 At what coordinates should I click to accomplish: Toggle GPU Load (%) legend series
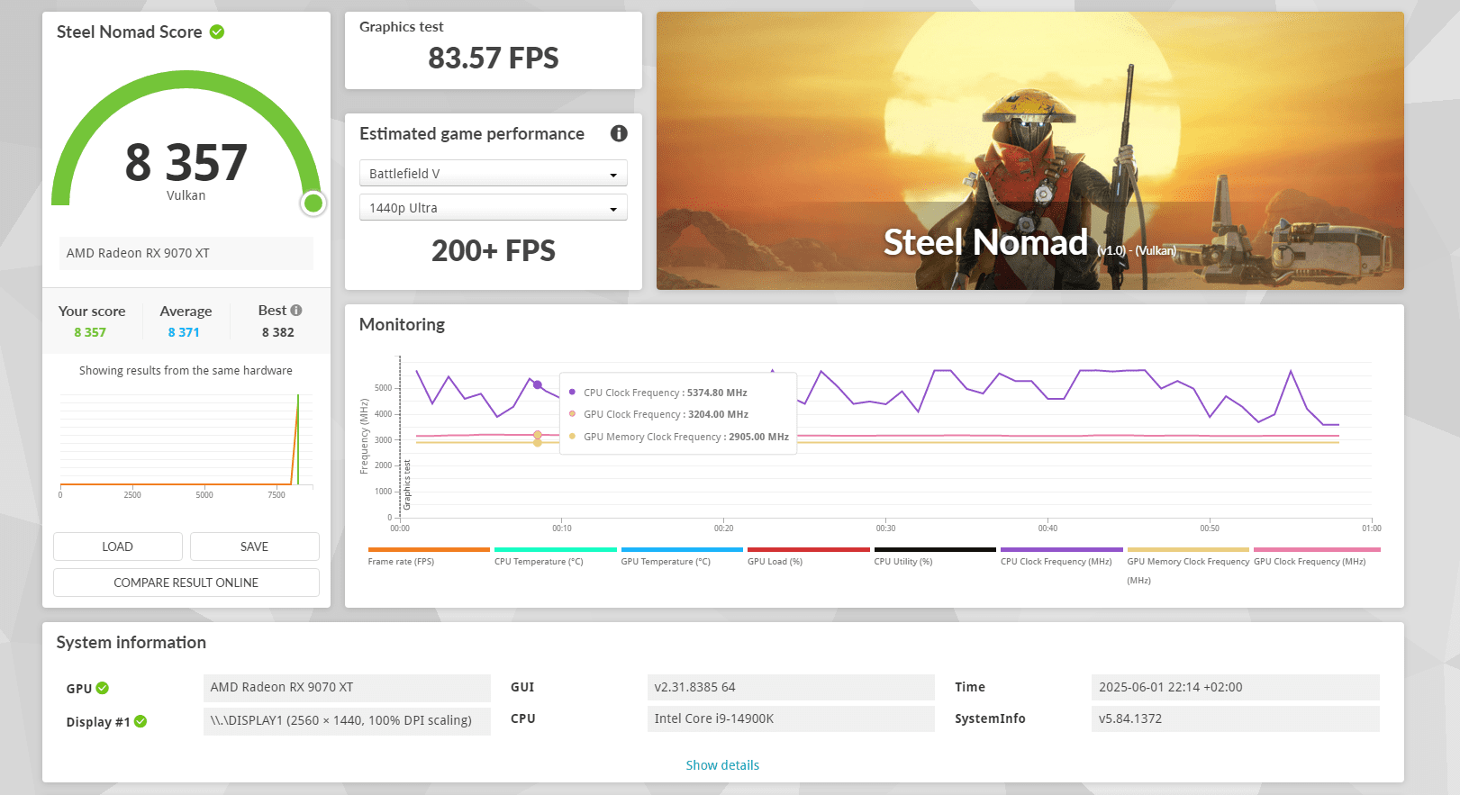(775, 562)
